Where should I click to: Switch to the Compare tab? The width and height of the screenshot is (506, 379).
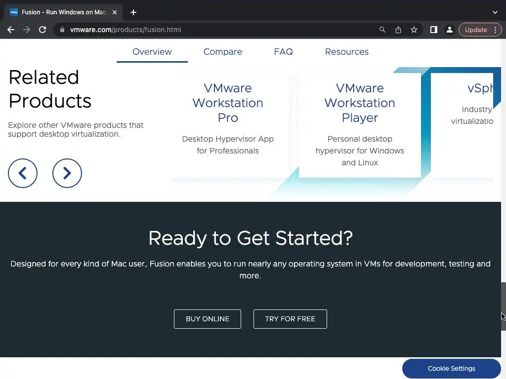click(223, 52)
